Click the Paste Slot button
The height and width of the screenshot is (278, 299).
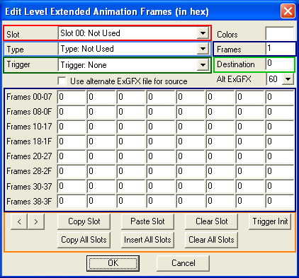[147, 221]
